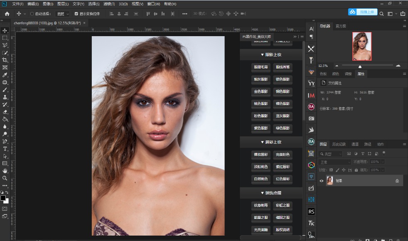Open the 图层 dropdown in options bar

(x=63, y=14)
